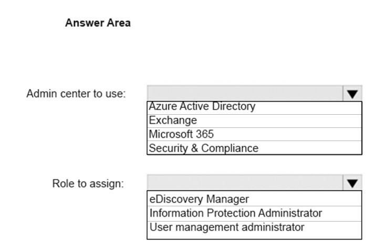The width and height of the screenshot is (385, 250).
Task: Click the black triangle beside Role field
Action: pyautogui.click(x=352, y=183)
